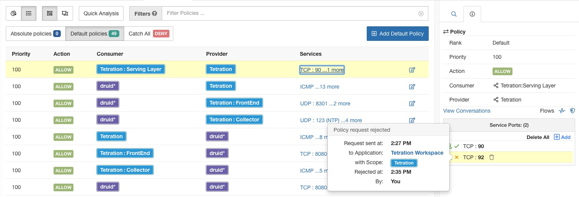The width and height of the screenshot is (579, 197).
Task: Add a new default policy
Action: (x=397, y=34)
